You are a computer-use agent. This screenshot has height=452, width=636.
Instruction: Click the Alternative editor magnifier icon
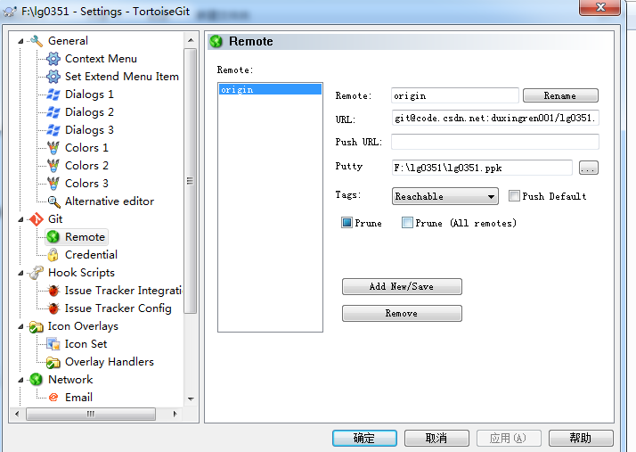[53, 201]
